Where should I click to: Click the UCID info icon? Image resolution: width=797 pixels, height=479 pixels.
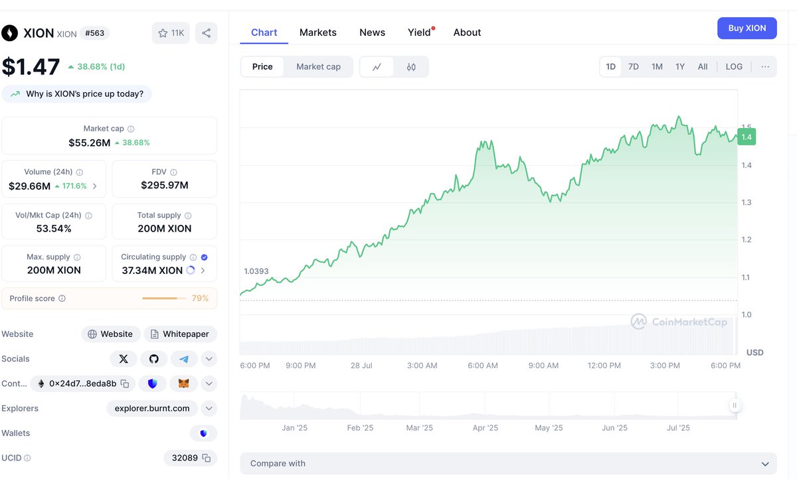point(27,458)
